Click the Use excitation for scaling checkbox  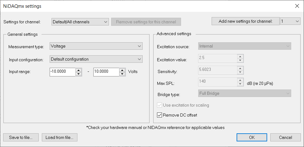coord(159,105)
